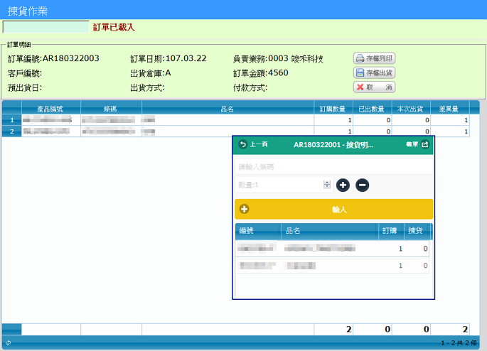The height and width of the screenshot is (351, 487).
Task: Sort by 條碼 column header
Action: pos(111,109)
